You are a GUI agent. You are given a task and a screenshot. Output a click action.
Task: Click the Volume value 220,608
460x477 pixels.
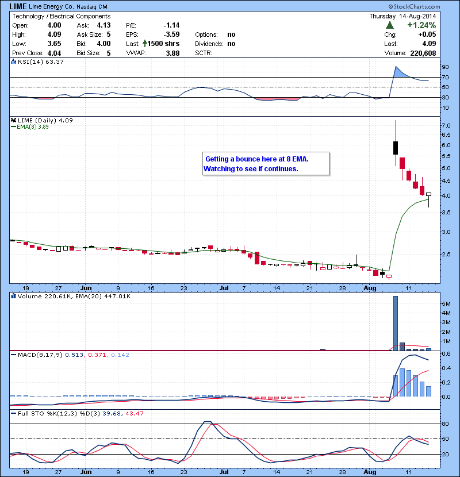[423, 53]
